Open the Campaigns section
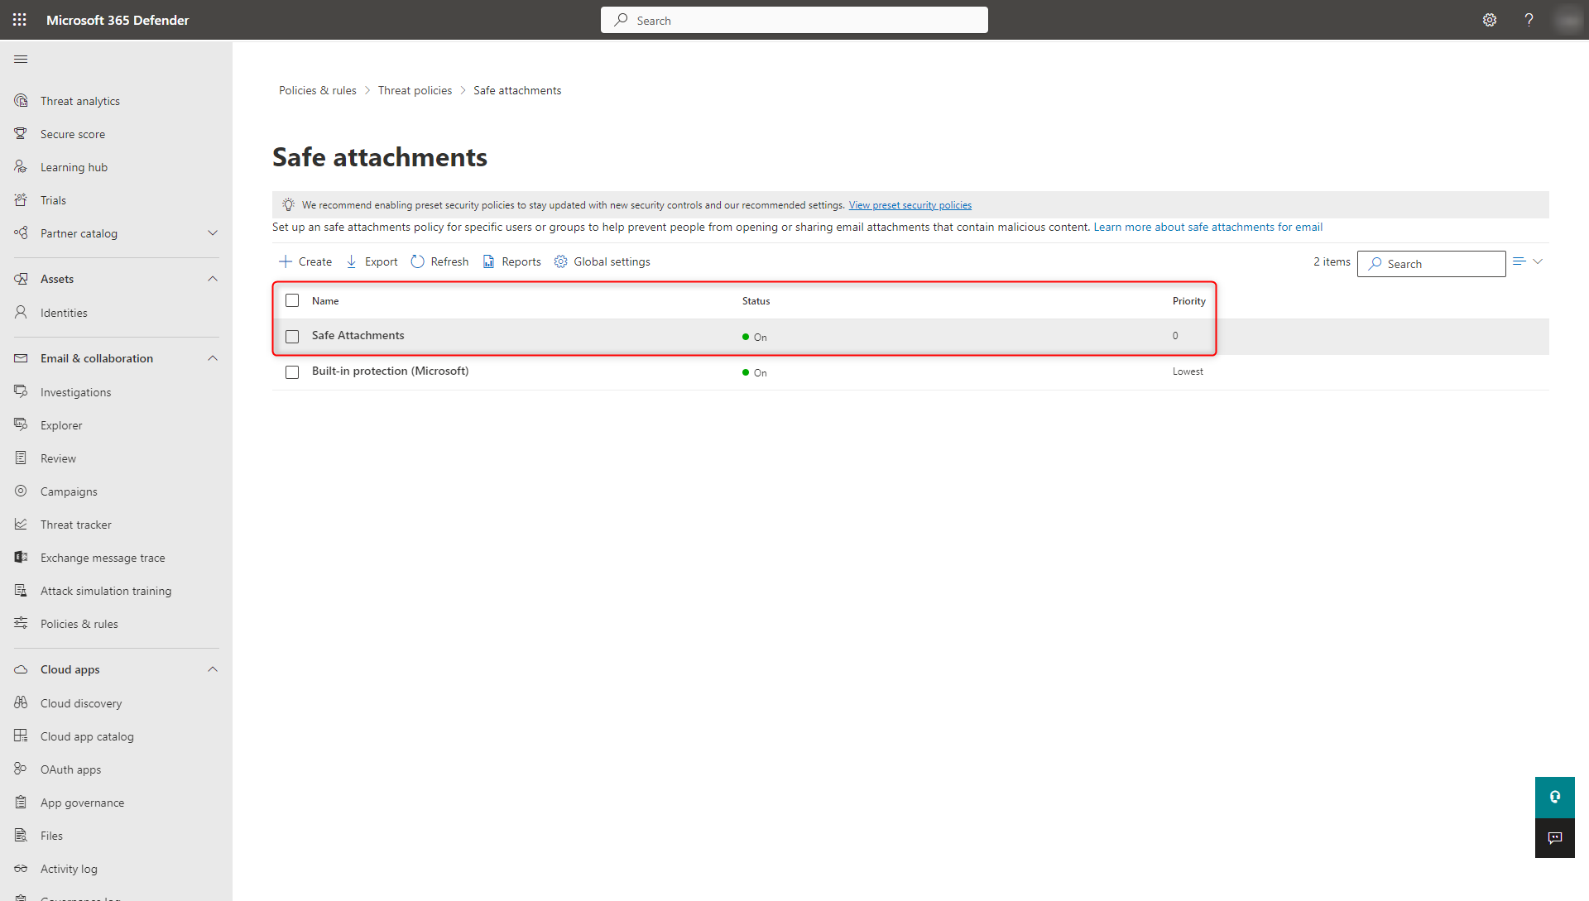The width and height of the screenshot is (1589, 901). coord(69,491)
